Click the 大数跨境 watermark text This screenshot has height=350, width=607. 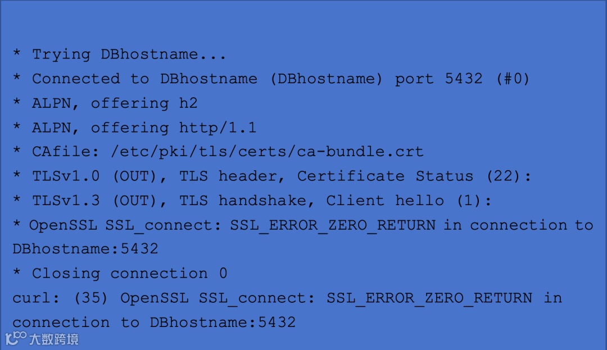tap(54, 339)
